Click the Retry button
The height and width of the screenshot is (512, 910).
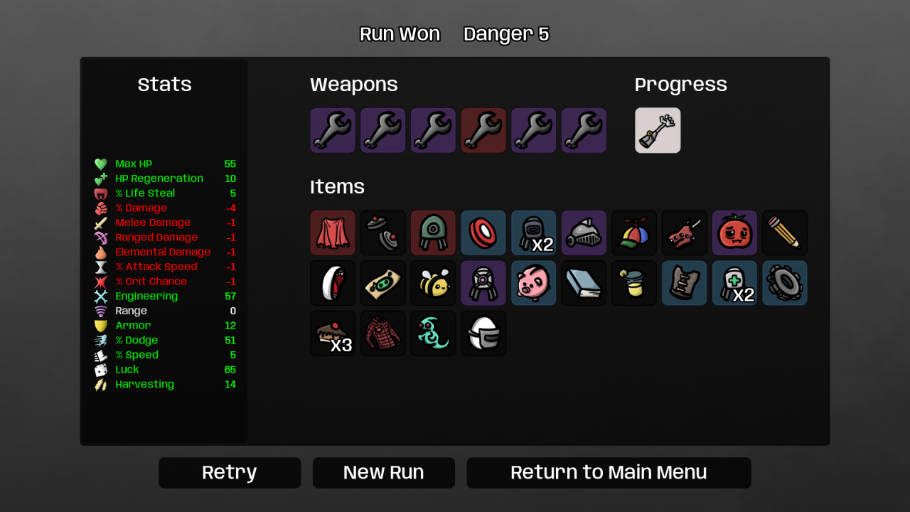(x=230, y=473)
